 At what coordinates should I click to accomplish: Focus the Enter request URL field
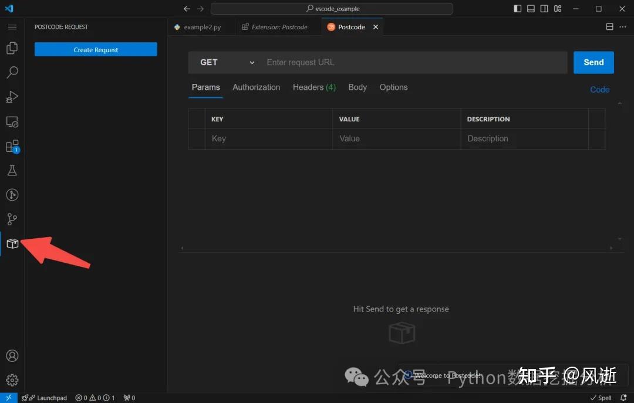pos(414,62)
